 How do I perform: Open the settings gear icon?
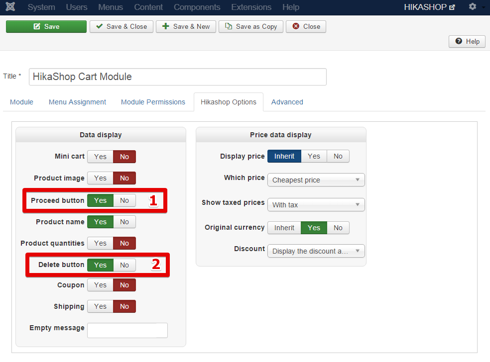pyautogui.click(x=473, y=6)
